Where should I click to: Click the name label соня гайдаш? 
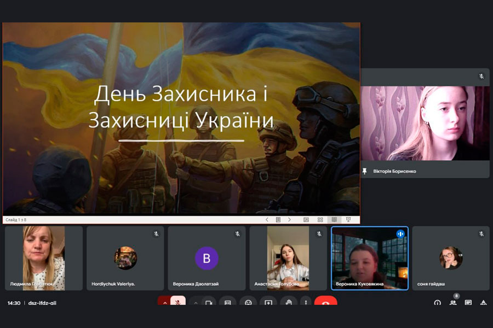[x=431, y=284]
